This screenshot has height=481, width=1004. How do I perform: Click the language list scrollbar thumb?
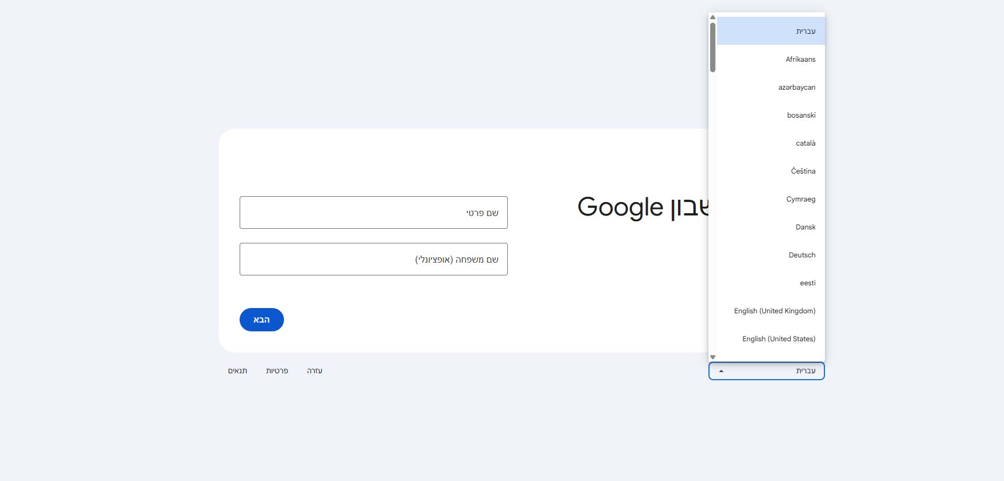pyautogui.click(x=712, y=48)
